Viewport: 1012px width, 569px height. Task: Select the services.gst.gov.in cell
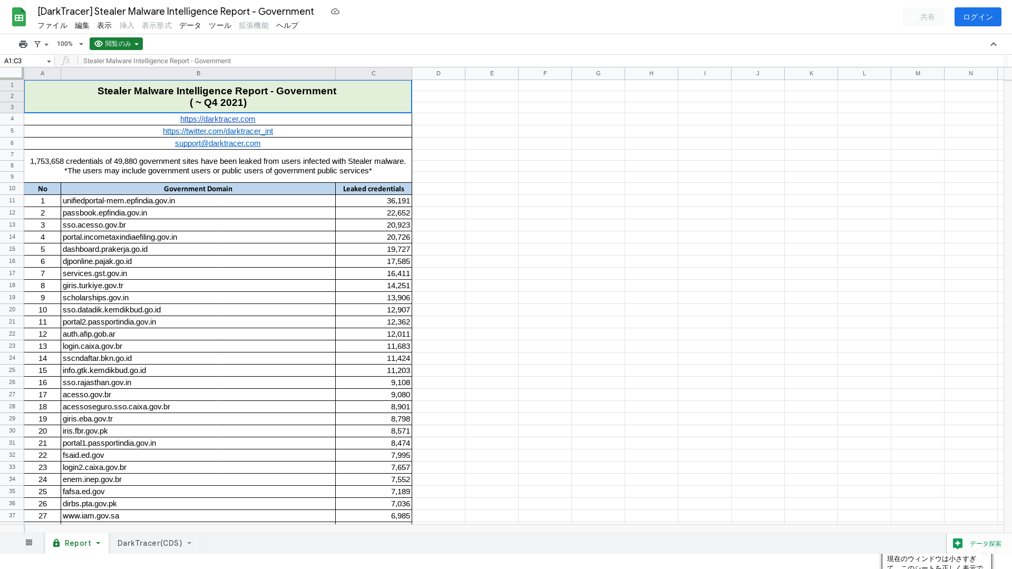198,273
